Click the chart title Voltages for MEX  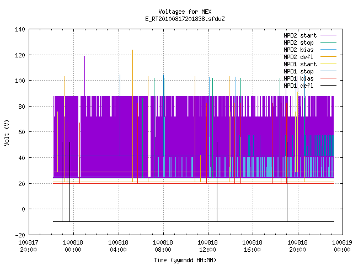point(185,12)
